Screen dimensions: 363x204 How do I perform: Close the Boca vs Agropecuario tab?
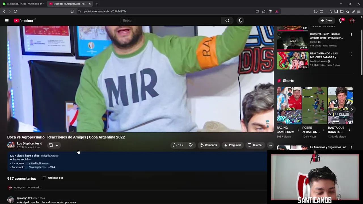coord(90,4)
